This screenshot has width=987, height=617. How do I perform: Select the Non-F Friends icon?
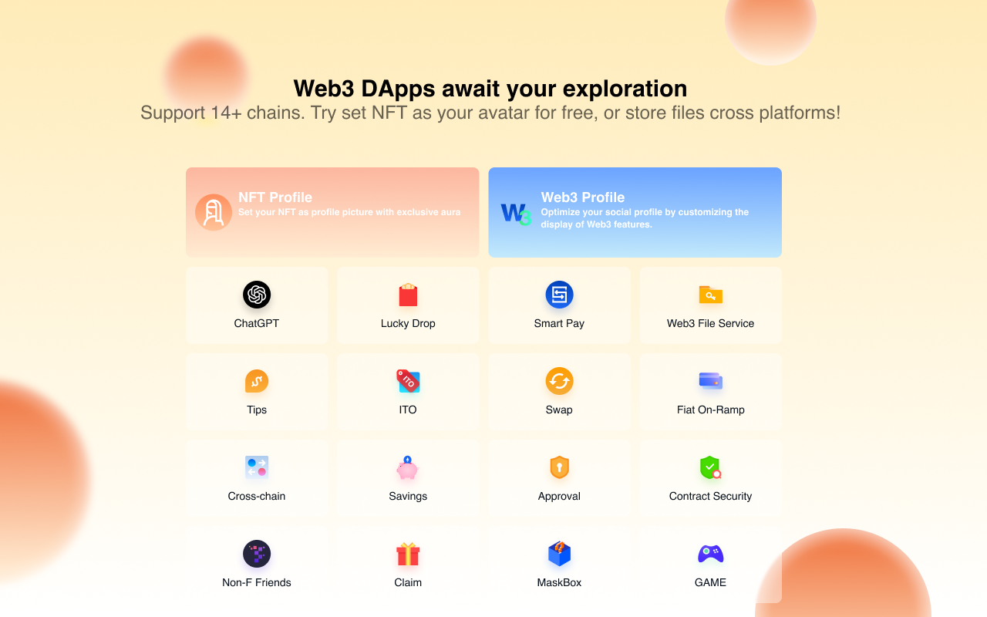point(256,554)
